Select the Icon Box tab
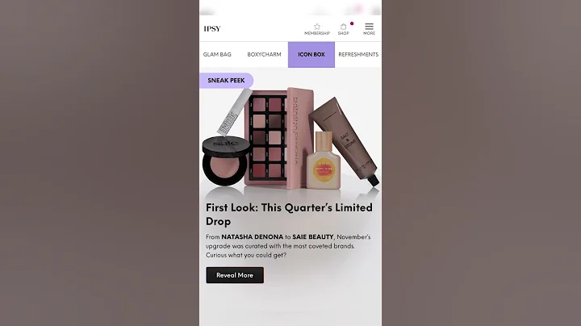Screen dimensions: 581x326 point(311,54)
